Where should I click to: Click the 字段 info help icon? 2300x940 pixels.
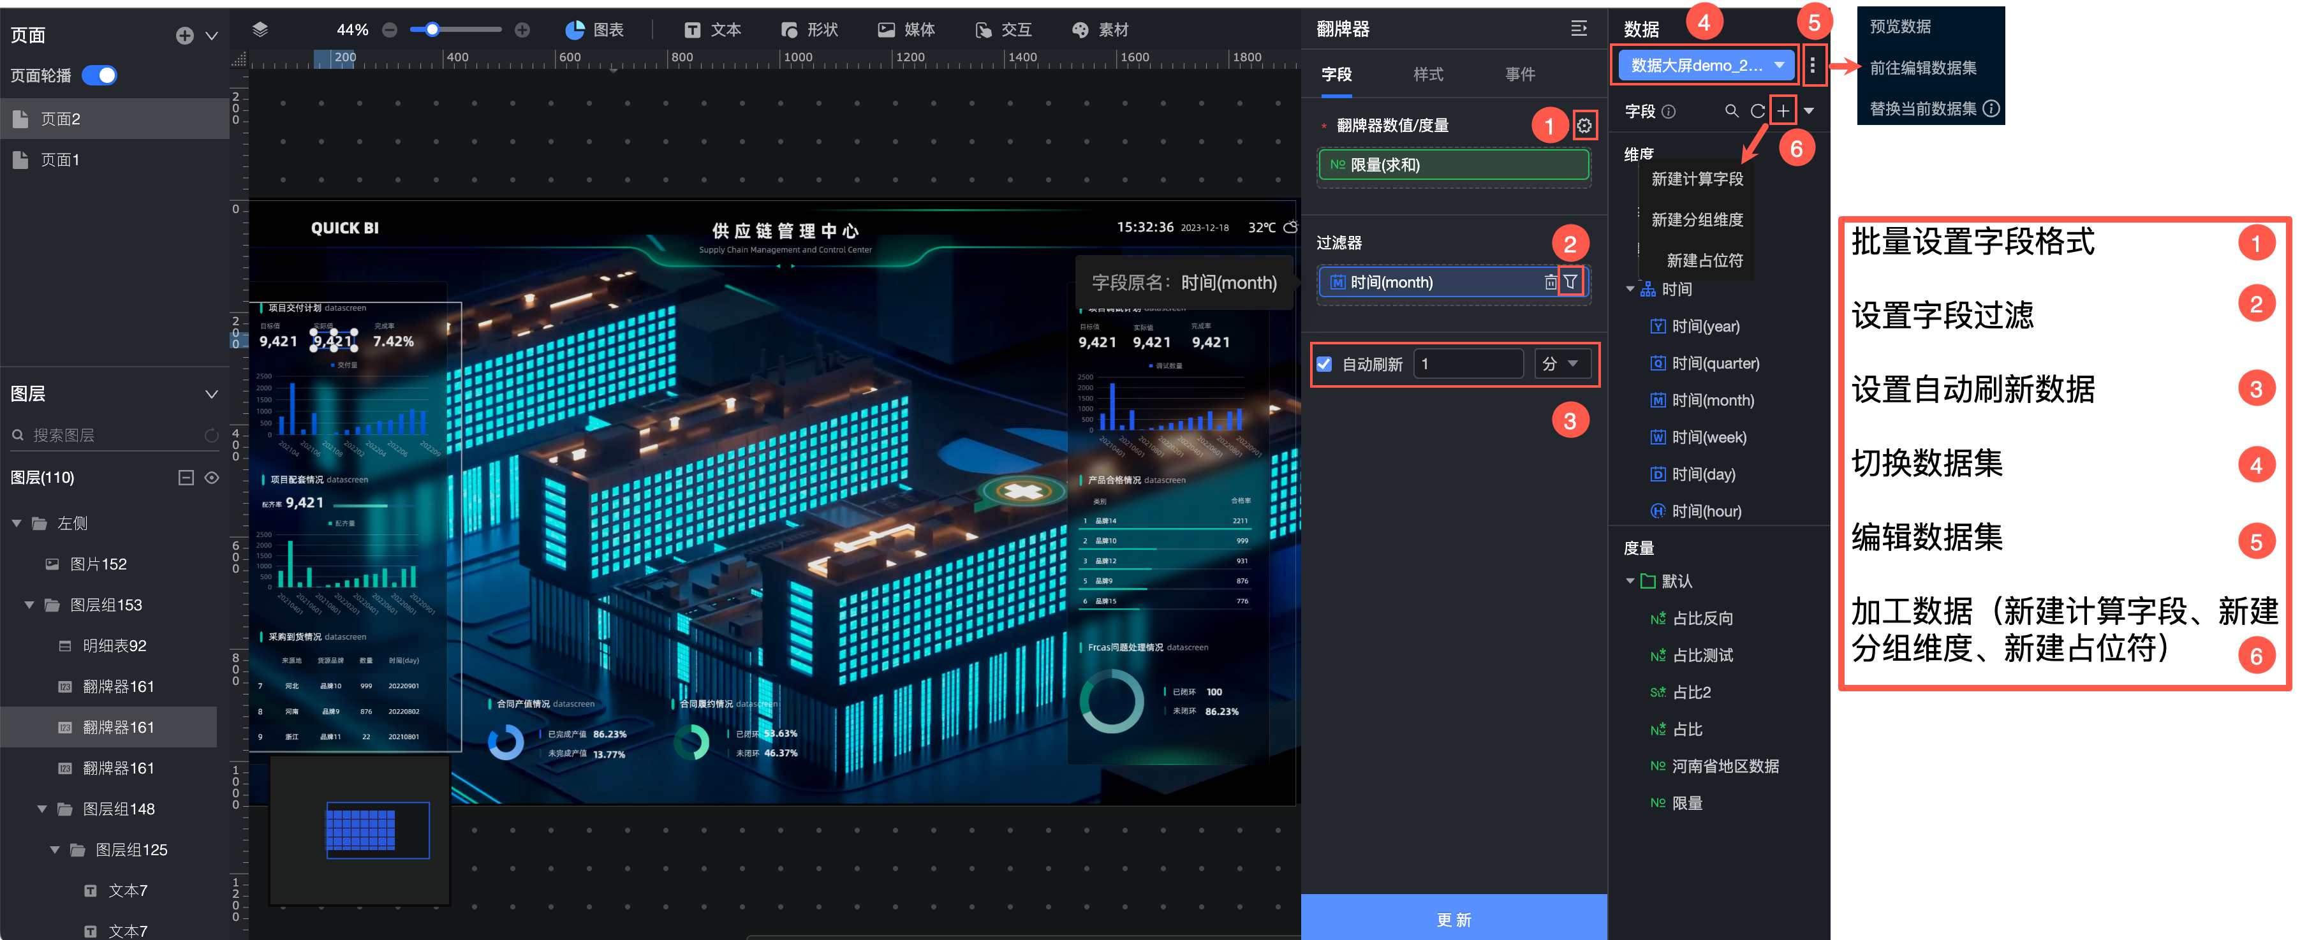coord(1669,112)
